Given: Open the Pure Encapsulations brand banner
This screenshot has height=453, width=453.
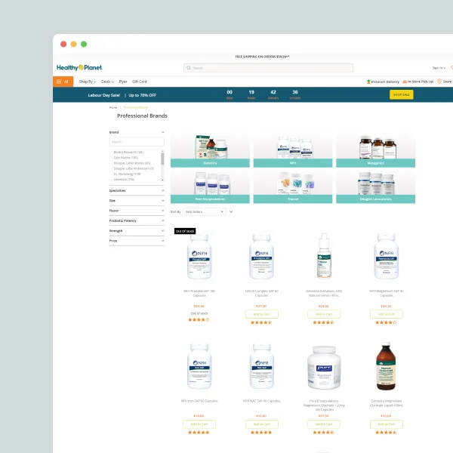Looking at the screenshot, I should 210,187.
